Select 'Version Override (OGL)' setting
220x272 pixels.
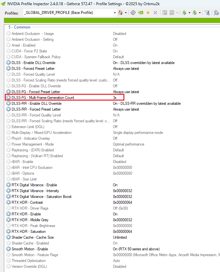(29, 267)
